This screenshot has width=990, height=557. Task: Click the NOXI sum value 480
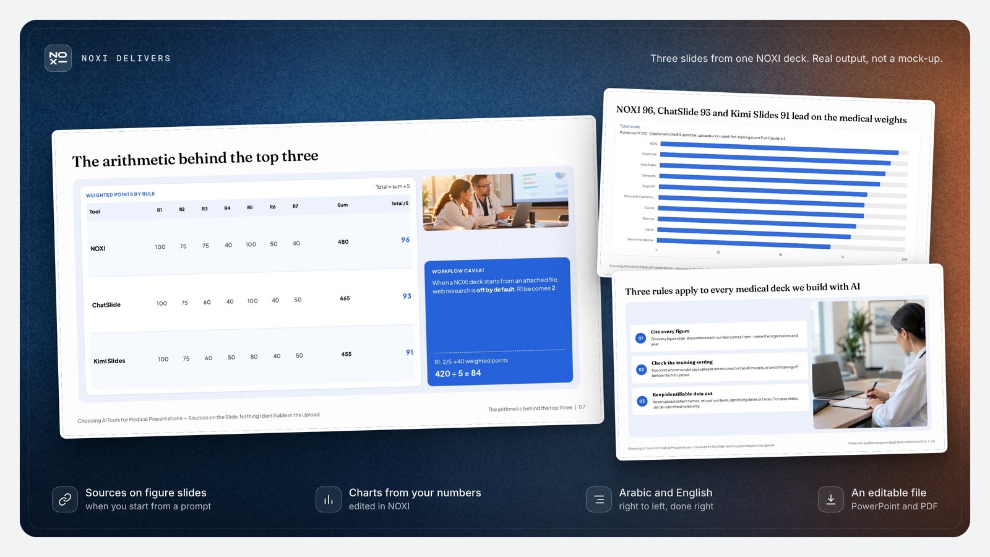(343, 242)
